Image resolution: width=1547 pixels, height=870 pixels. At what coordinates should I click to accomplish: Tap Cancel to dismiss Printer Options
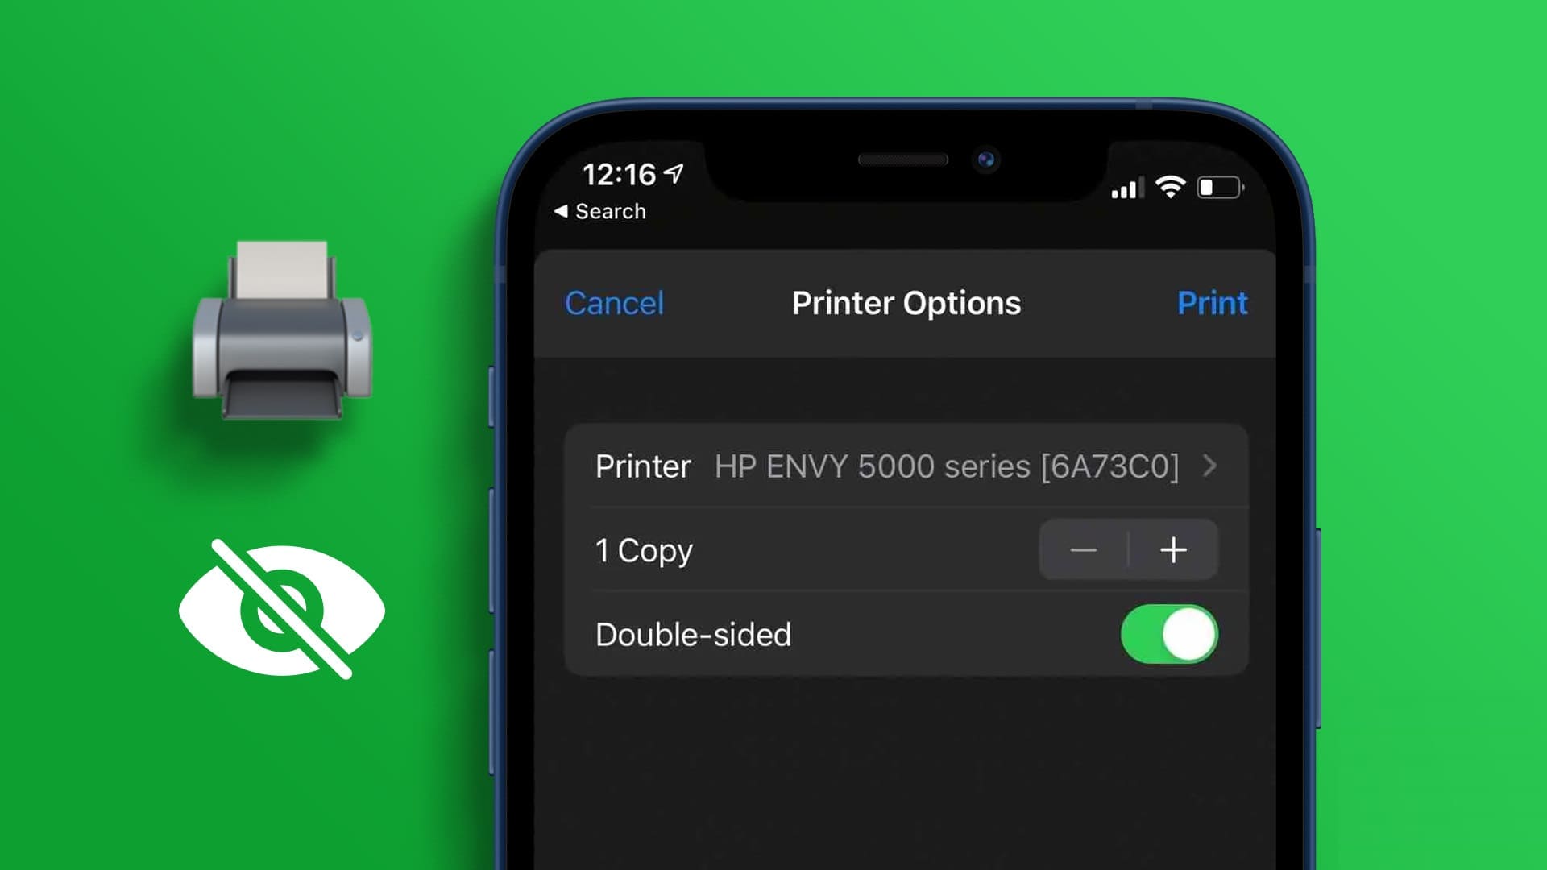613,303
